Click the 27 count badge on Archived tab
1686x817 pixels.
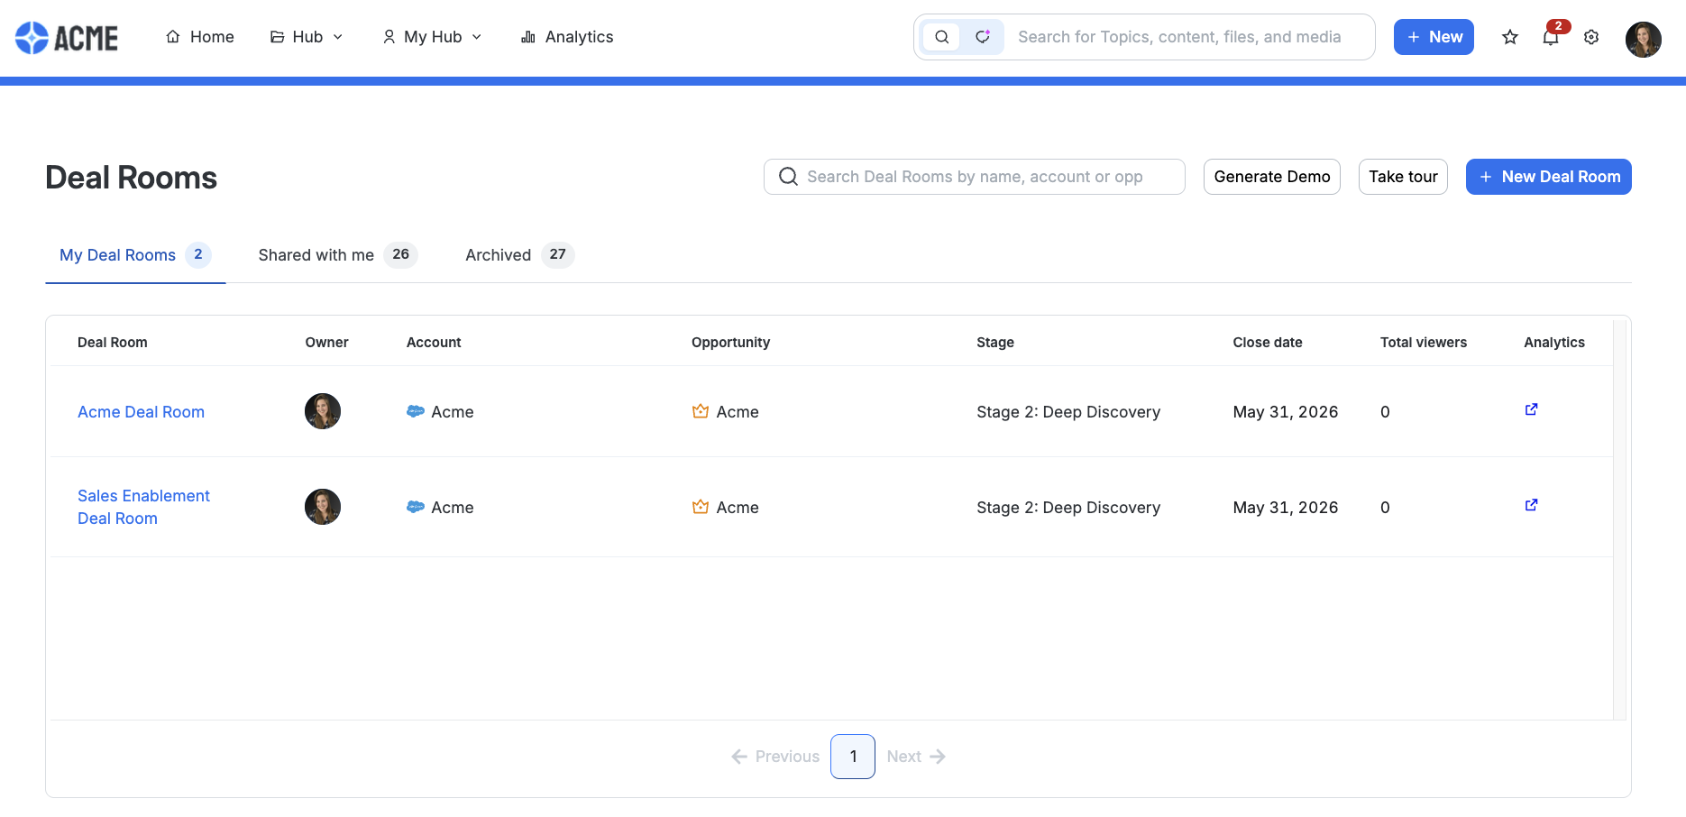(558, 255)
